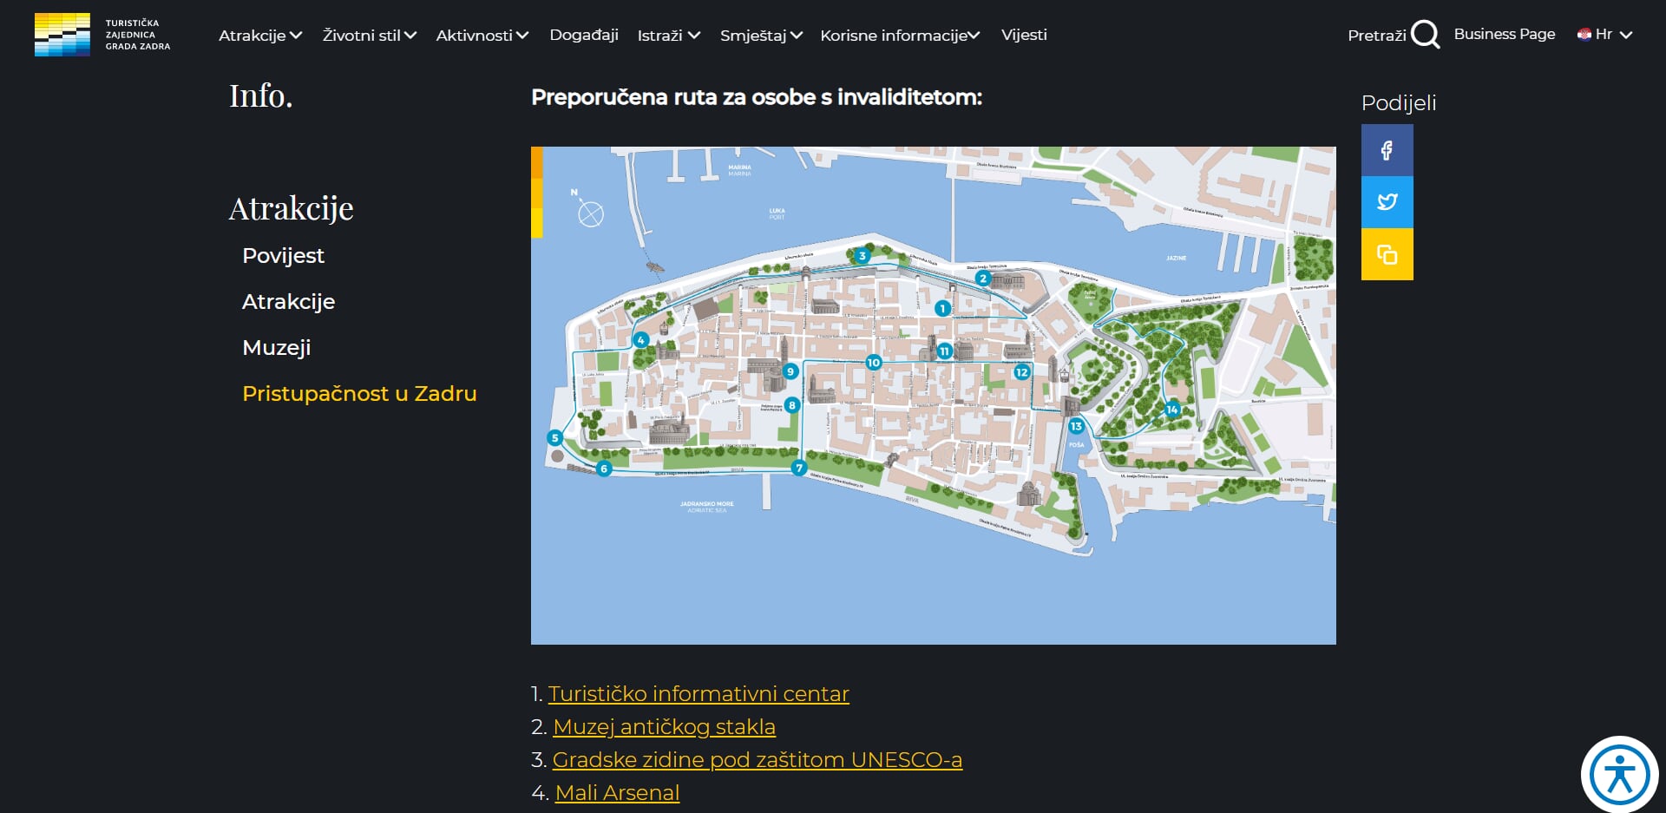This screenshot has width=1666, height=813.
Task: Select Muzeji in the sidebar
Action: tap(276, 348)
